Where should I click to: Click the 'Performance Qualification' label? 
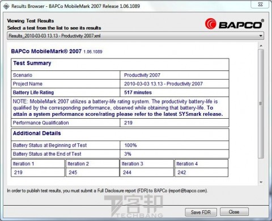click(x=41, y=123)
